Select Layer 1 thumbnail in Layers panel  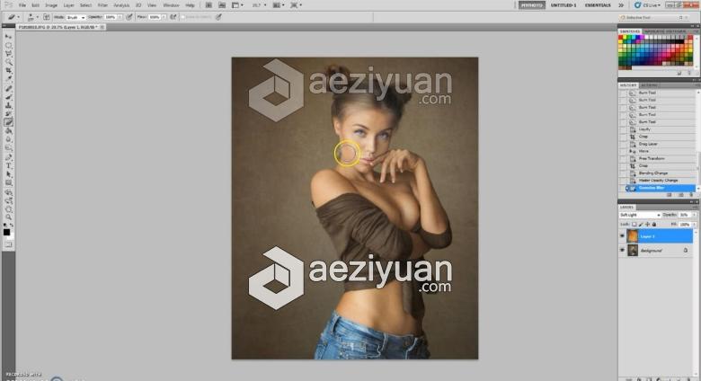(632, 235)
